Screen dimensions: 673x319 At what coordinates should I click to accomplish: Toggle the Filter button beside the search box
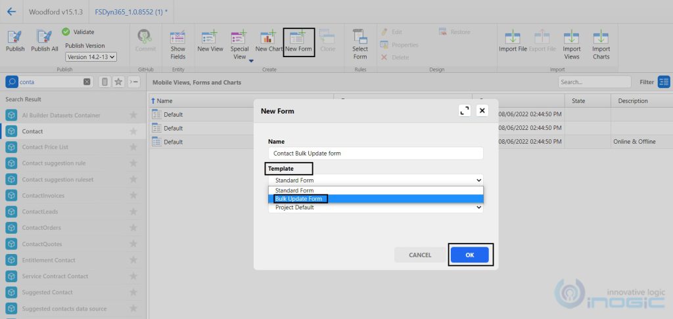[x=664, y=82]
